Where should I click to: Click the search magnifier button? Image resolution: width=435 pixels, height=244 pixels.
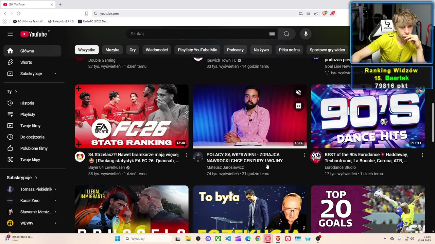click(286, 34)
